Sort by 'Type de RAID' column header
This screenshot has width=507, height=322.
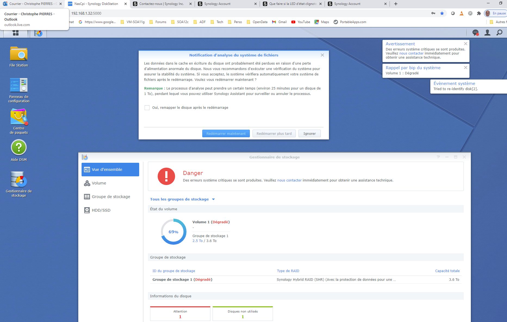tap(288, 271)
